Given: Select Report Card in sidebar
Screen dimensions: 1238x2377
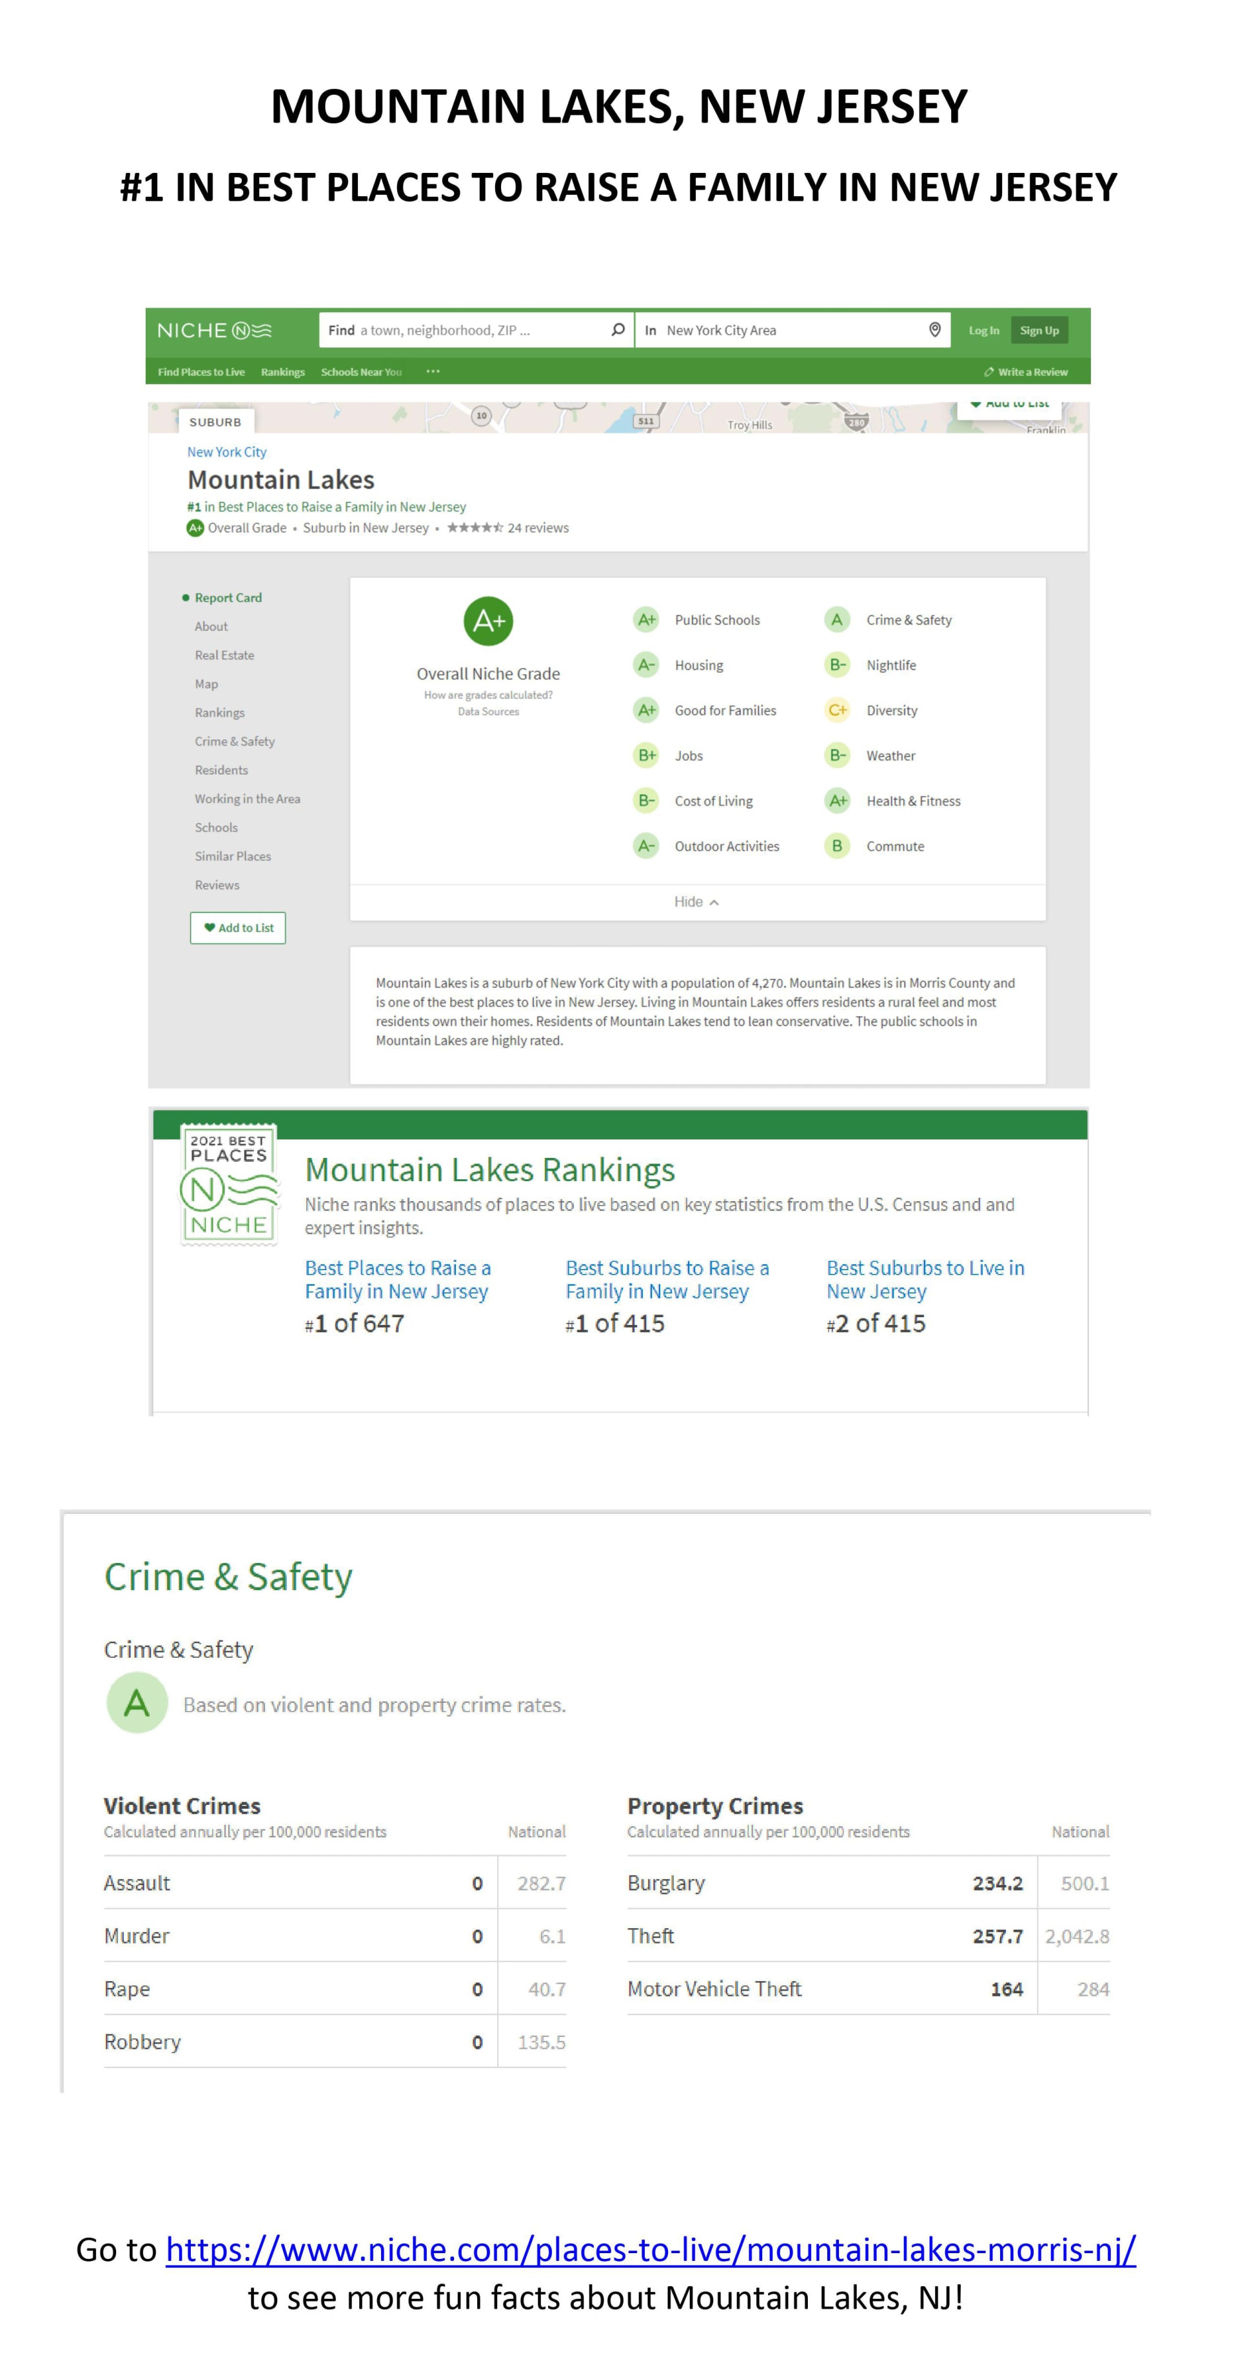Looking at the screenshot, I should tap(228, 597).
